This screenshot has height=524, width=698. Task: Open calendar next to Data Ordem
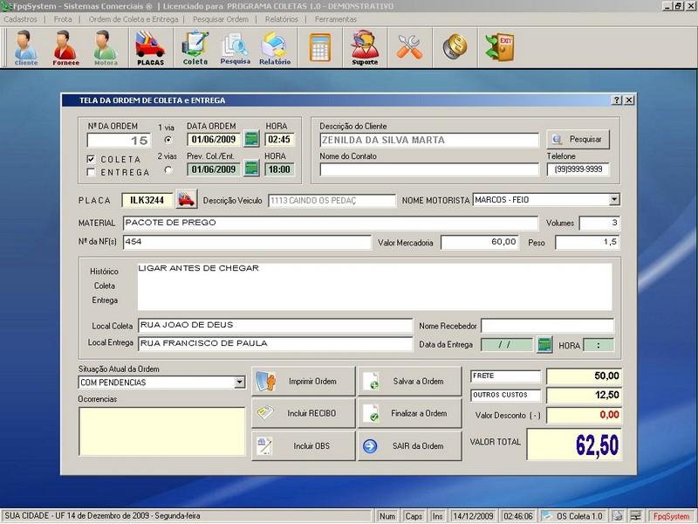click(x=251, y=139)
